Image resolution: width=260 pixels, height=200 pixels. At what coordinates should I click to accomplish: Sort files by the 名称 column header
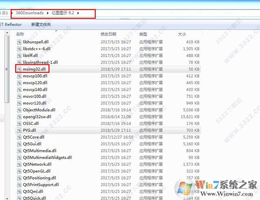click(20, 34)
